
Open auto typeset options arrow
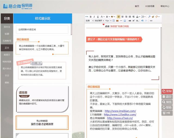pyautogui.click(x=159, y=17)
